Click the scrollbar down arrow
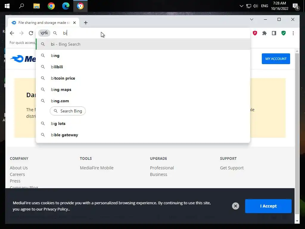The height and width of the screenshot is (229, 305). pyautogui.click(x=297, y=221)
